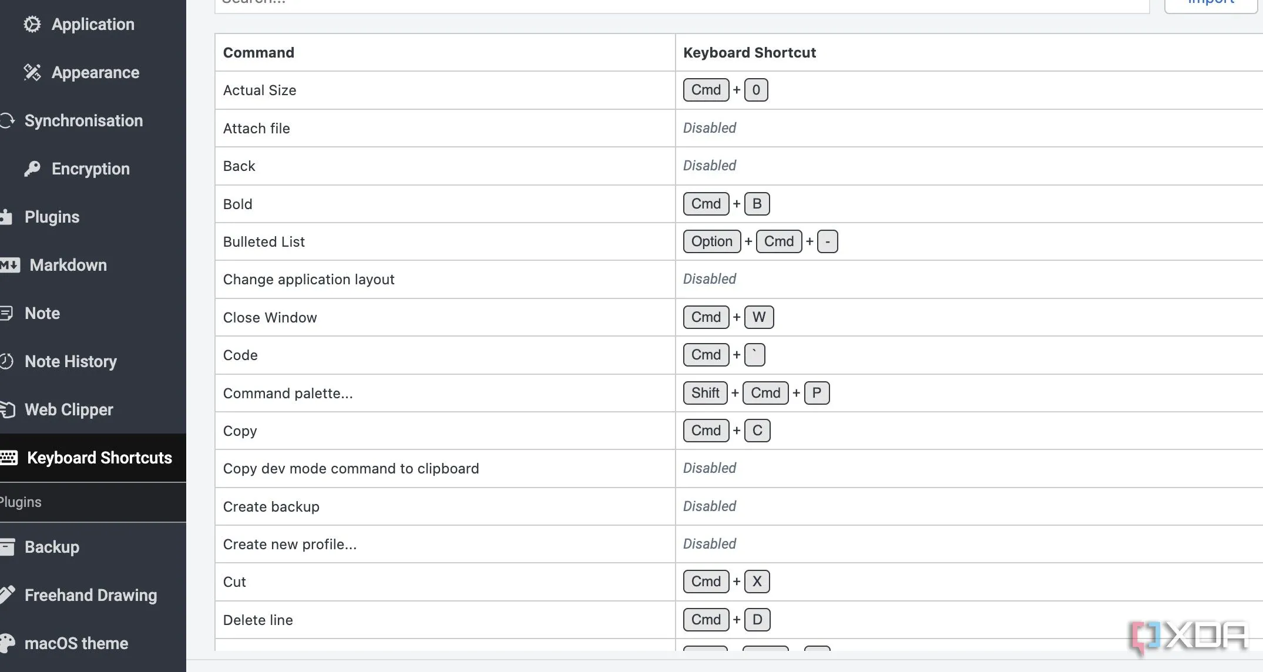
Task: Click the Keyboard Shortcuts keyboard icon
Action: [x=9, y=458]
